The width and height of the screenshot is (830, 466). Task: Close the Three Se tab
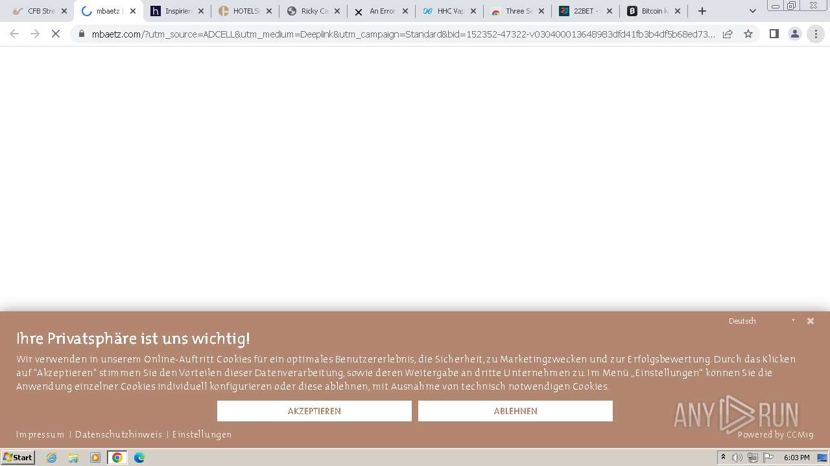[541, 11]
